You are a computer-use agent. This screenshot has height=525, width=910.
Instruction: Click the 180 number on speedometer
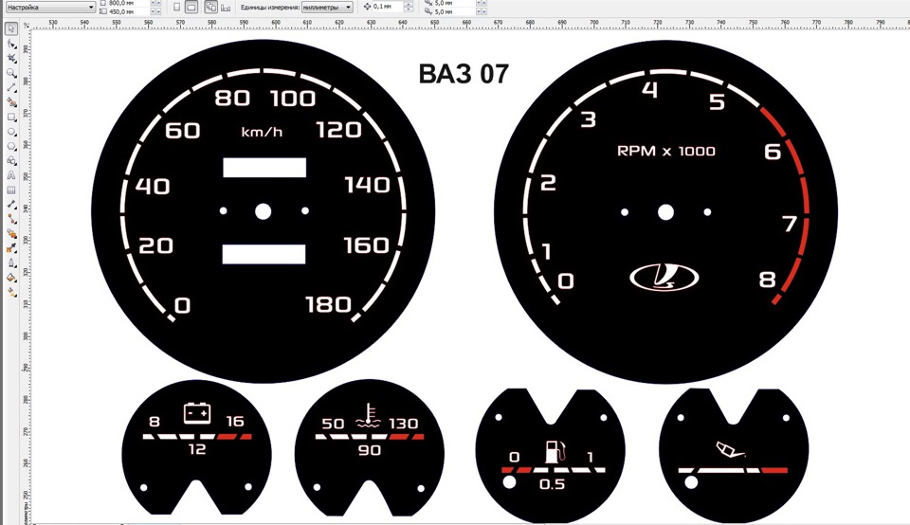pos(329,304)
